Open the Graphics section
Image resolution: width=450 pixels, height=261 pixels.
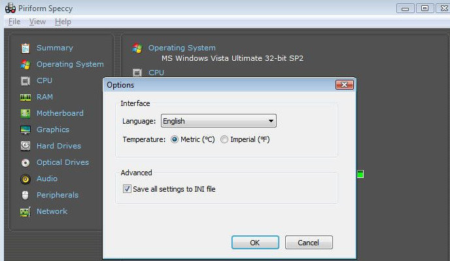(x=53, y=130)
